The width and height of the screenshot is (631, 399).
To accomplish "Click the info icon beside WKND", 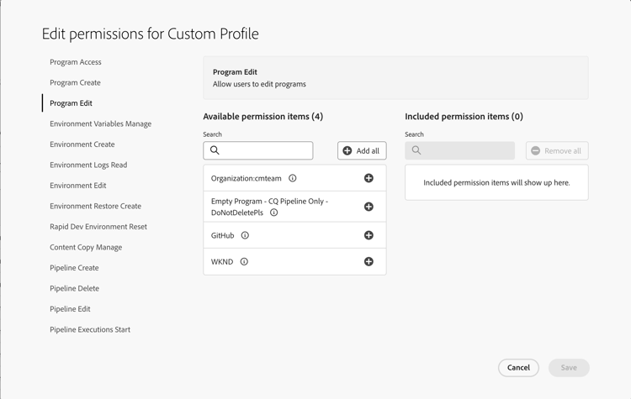I will [244, 261].
